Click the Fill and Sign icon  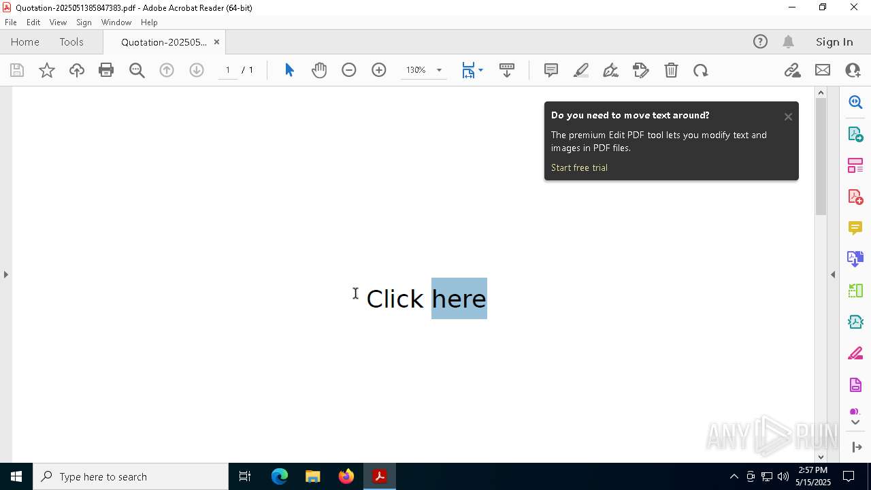[x=641, y=70]
